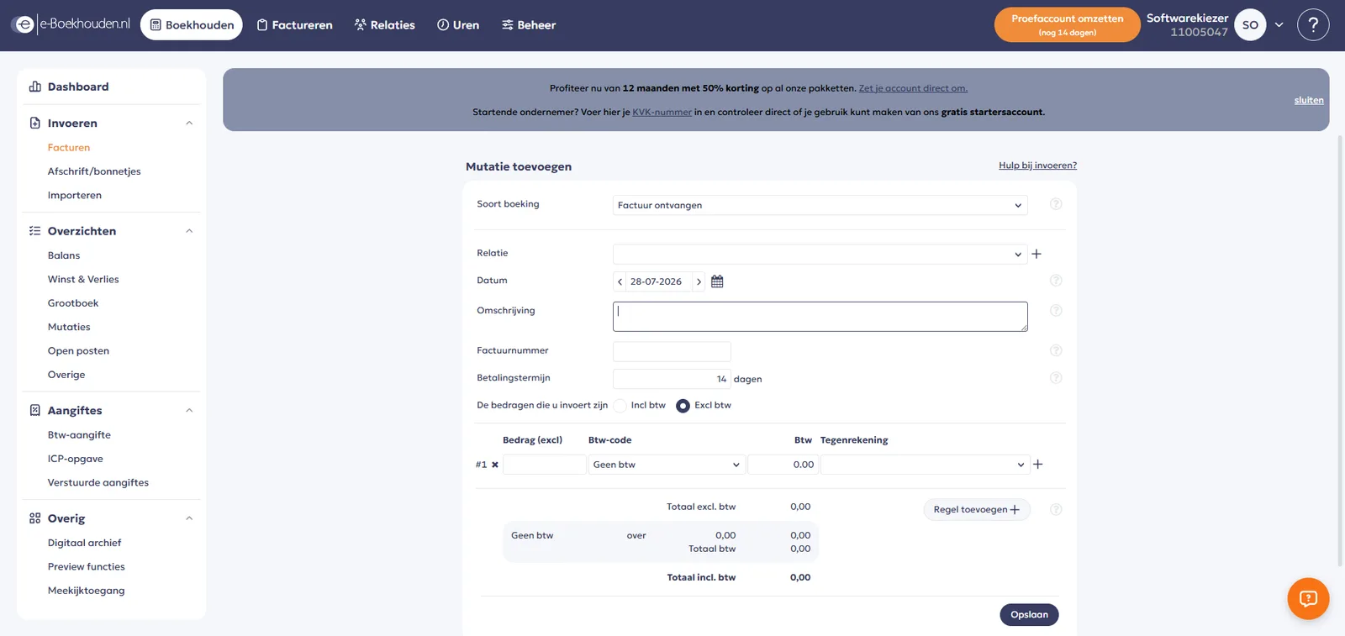The image size is (1345, 636).
Task: Click Regel toevoegen button
Action: click(x=976, y=509)
